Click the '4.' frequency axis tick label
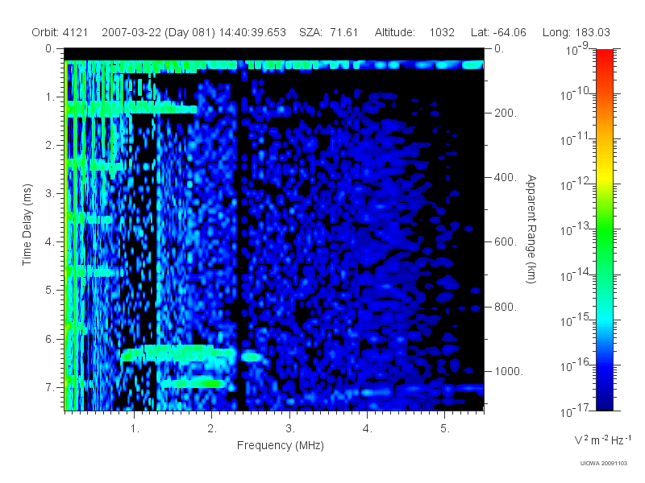 click(x=368, y=429)
